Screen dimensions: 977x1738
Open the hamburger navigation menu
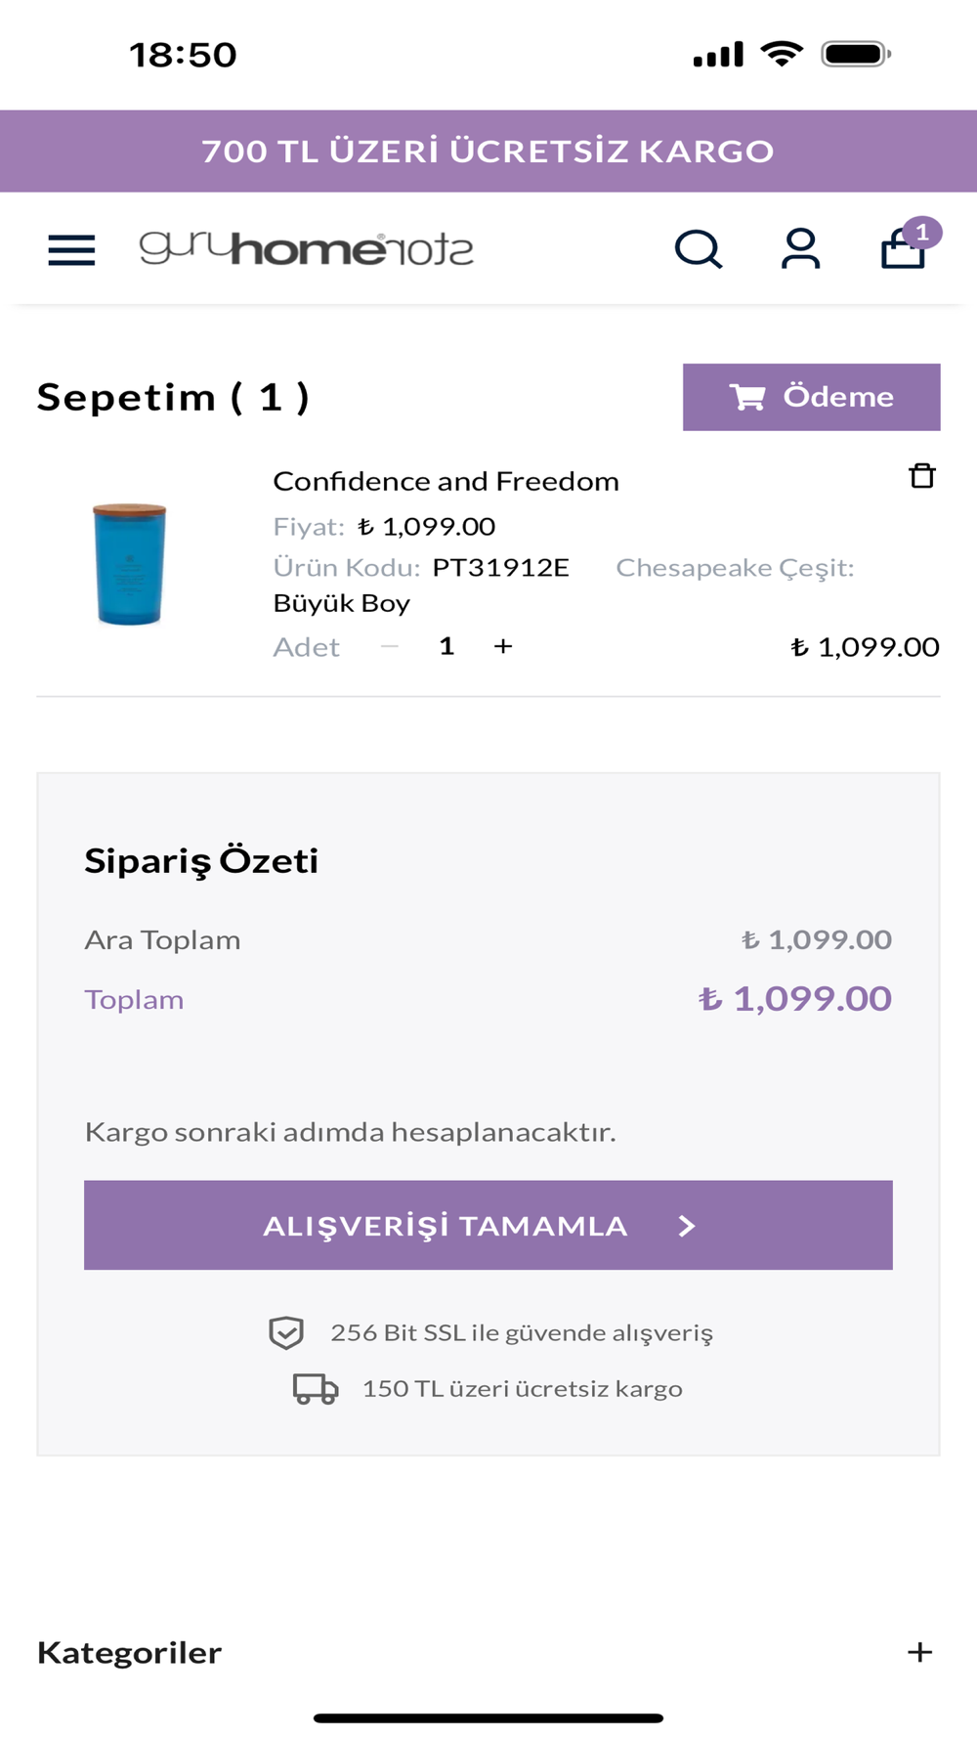pos(71,250)
